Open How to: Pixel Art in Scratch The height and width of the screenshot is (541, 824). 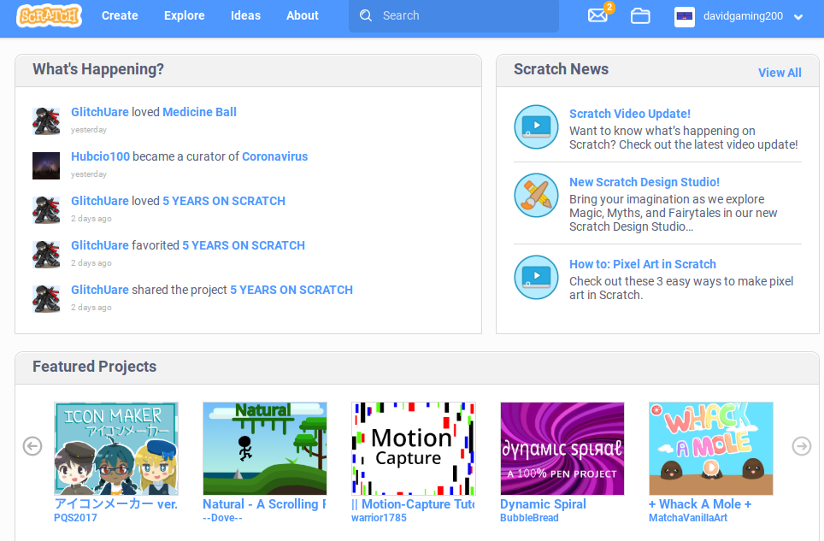642,264
